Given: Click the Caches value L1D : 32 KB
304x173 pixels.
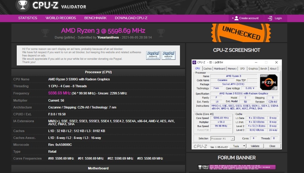Looking at the screenshot, I should tap(77, 131).
